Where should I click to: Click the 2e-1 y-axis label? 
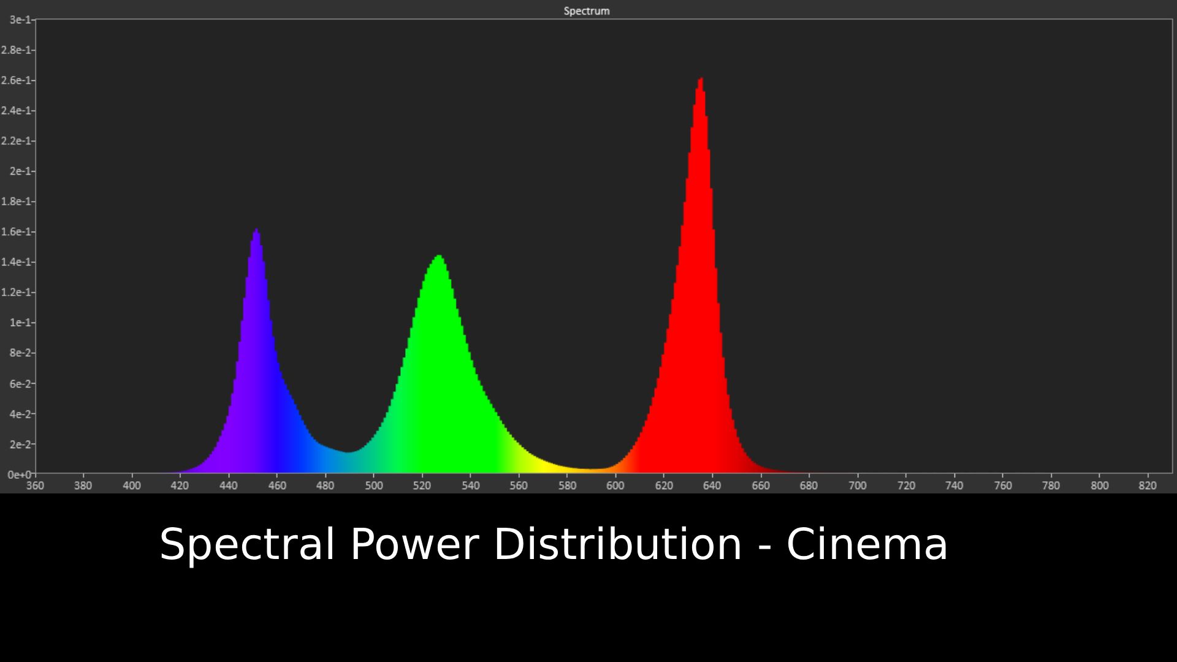tap(20, 171)
